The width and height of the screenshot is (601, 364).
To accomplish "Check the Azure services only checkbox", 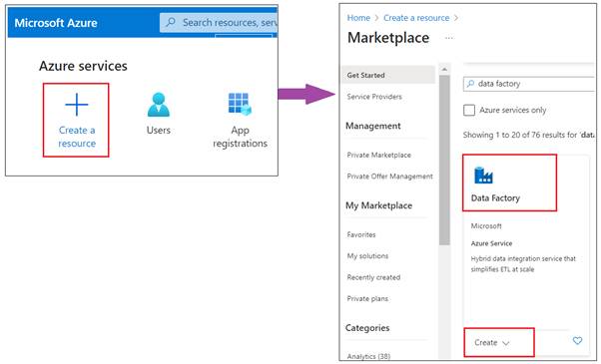I will [x=469, y=111].
